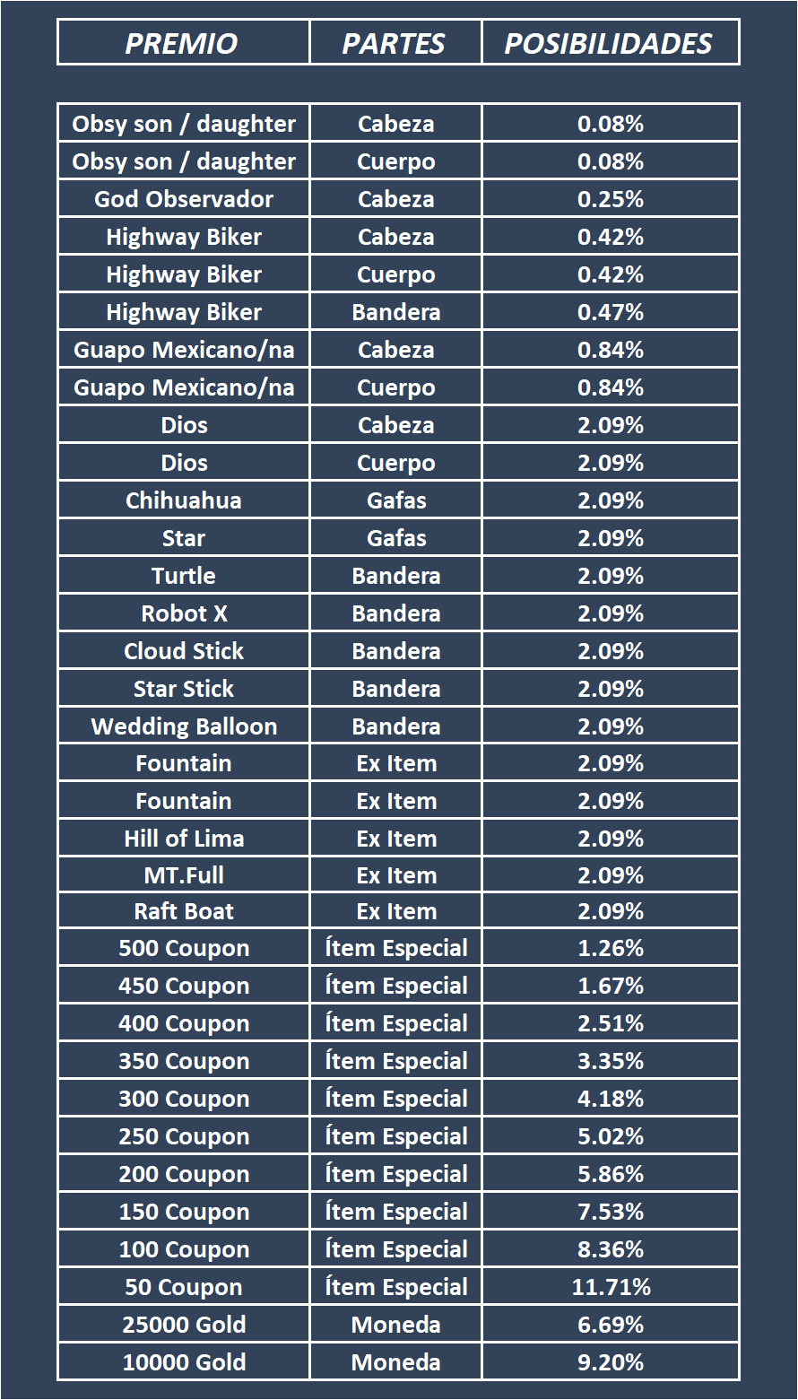Select the Cloud Stick cell

[184, 651]
